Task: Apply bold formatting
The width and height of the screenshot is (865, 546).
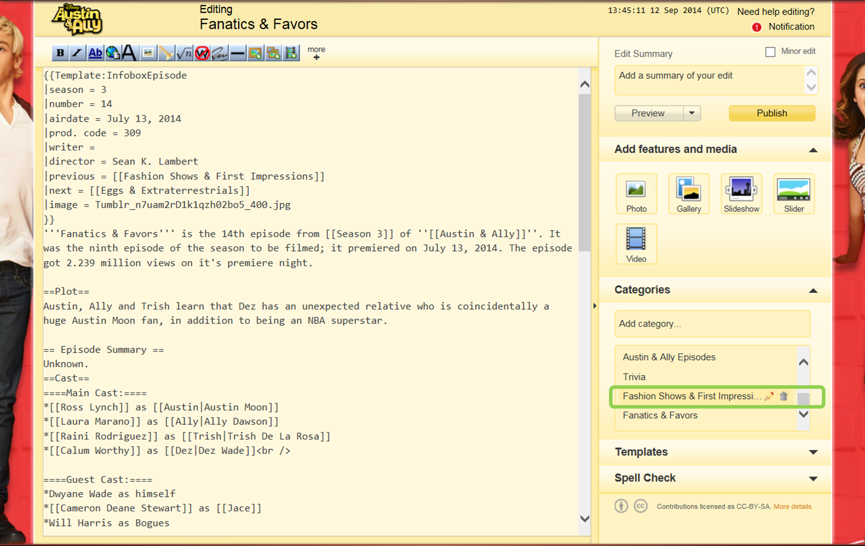Action: (x=60, y=53)
